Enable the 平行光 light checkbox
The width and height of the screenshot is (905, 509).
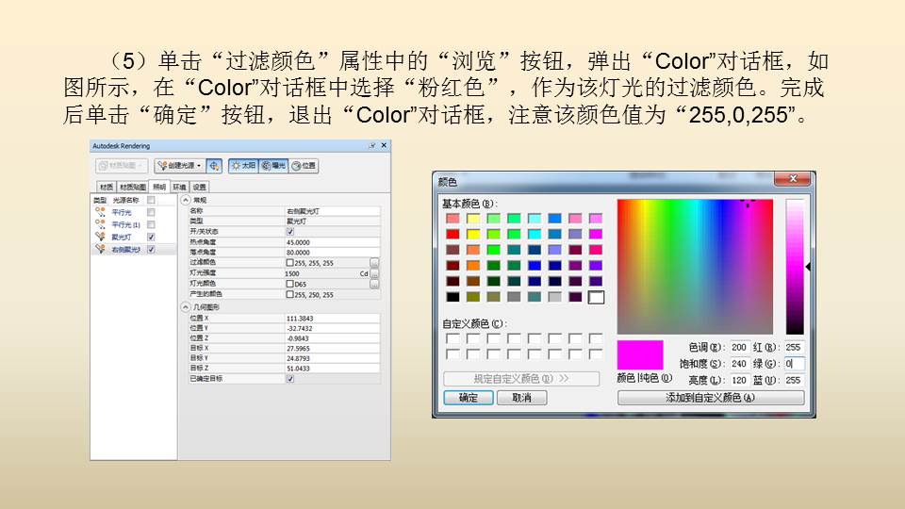coord(151,212)
